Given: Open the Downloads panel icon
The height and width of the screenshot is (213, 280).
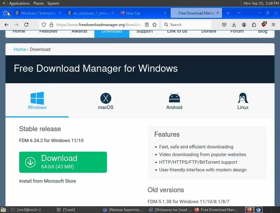Looking at the screenshot, I should click(x=234, y=25).
